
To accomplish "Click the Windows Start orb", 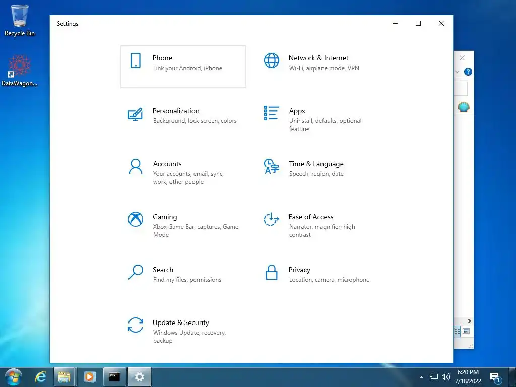I will [x=14, y=377].
